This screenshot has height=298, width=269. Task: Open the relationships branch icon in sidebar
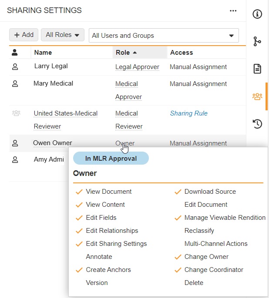click(x=257, y=41)
